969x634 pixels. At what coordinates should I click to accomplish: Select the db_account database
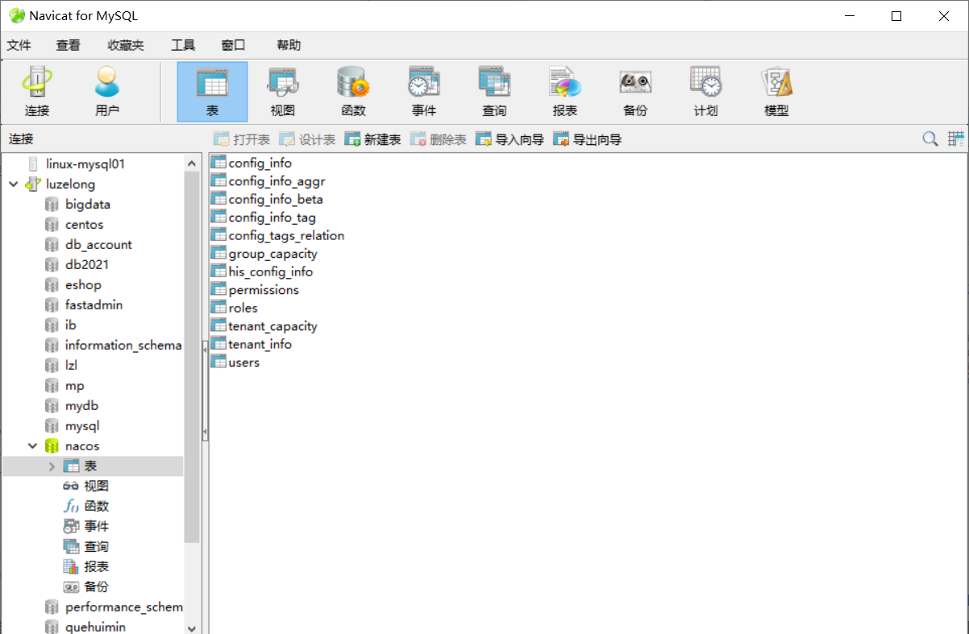click(98, 245)
